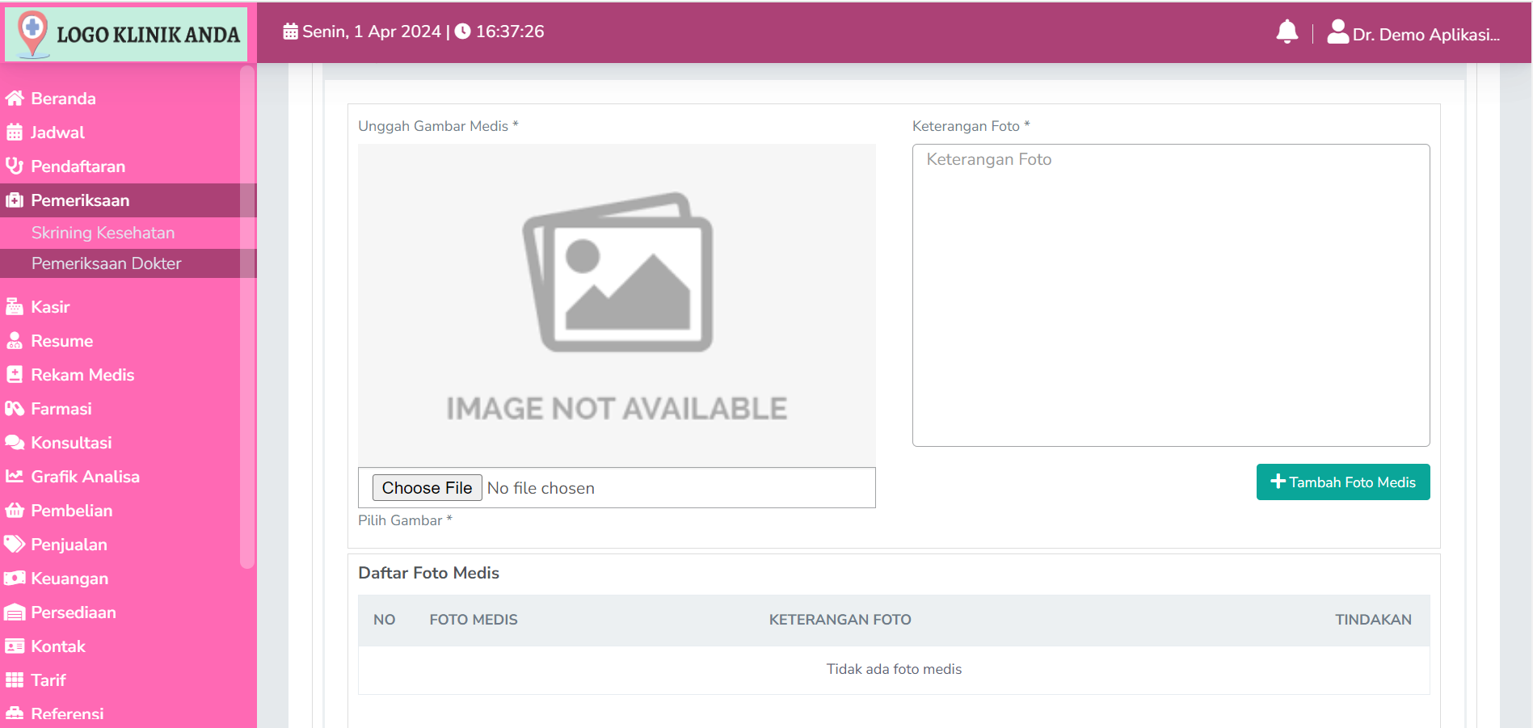Click the Beranda home icon
Image resolution: width=1533 pixels, height=728 pixels.
[14, 99]
